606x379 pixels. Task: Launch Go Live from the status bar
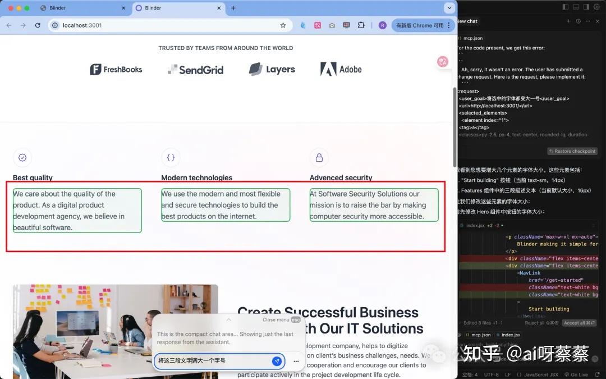pyautogui.click(x=578, y=374)
